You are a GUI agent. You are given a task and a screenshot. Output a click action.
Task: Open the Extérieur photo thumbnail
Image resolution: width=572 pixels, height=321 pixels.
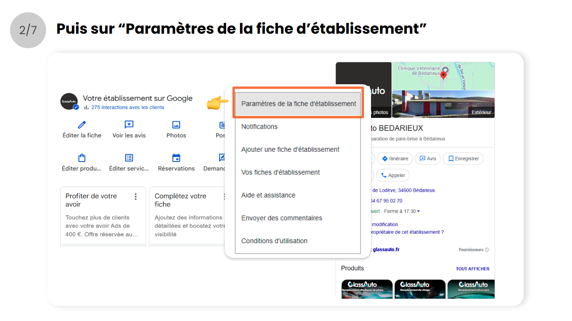(x=443, y=104)
